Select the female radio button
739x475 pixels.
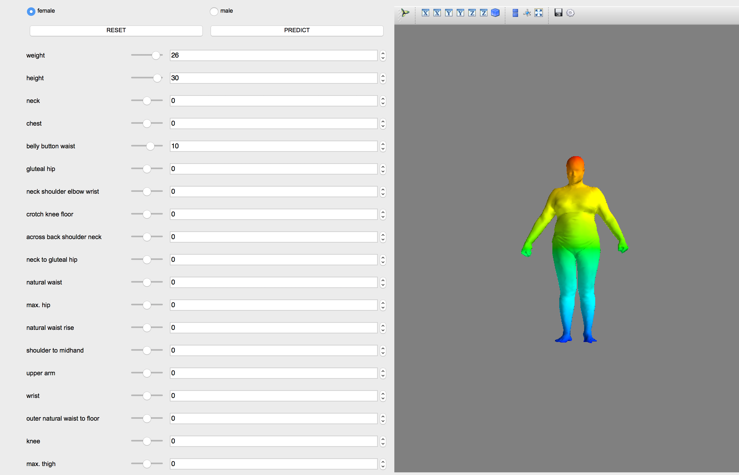(x=31, y=11)
